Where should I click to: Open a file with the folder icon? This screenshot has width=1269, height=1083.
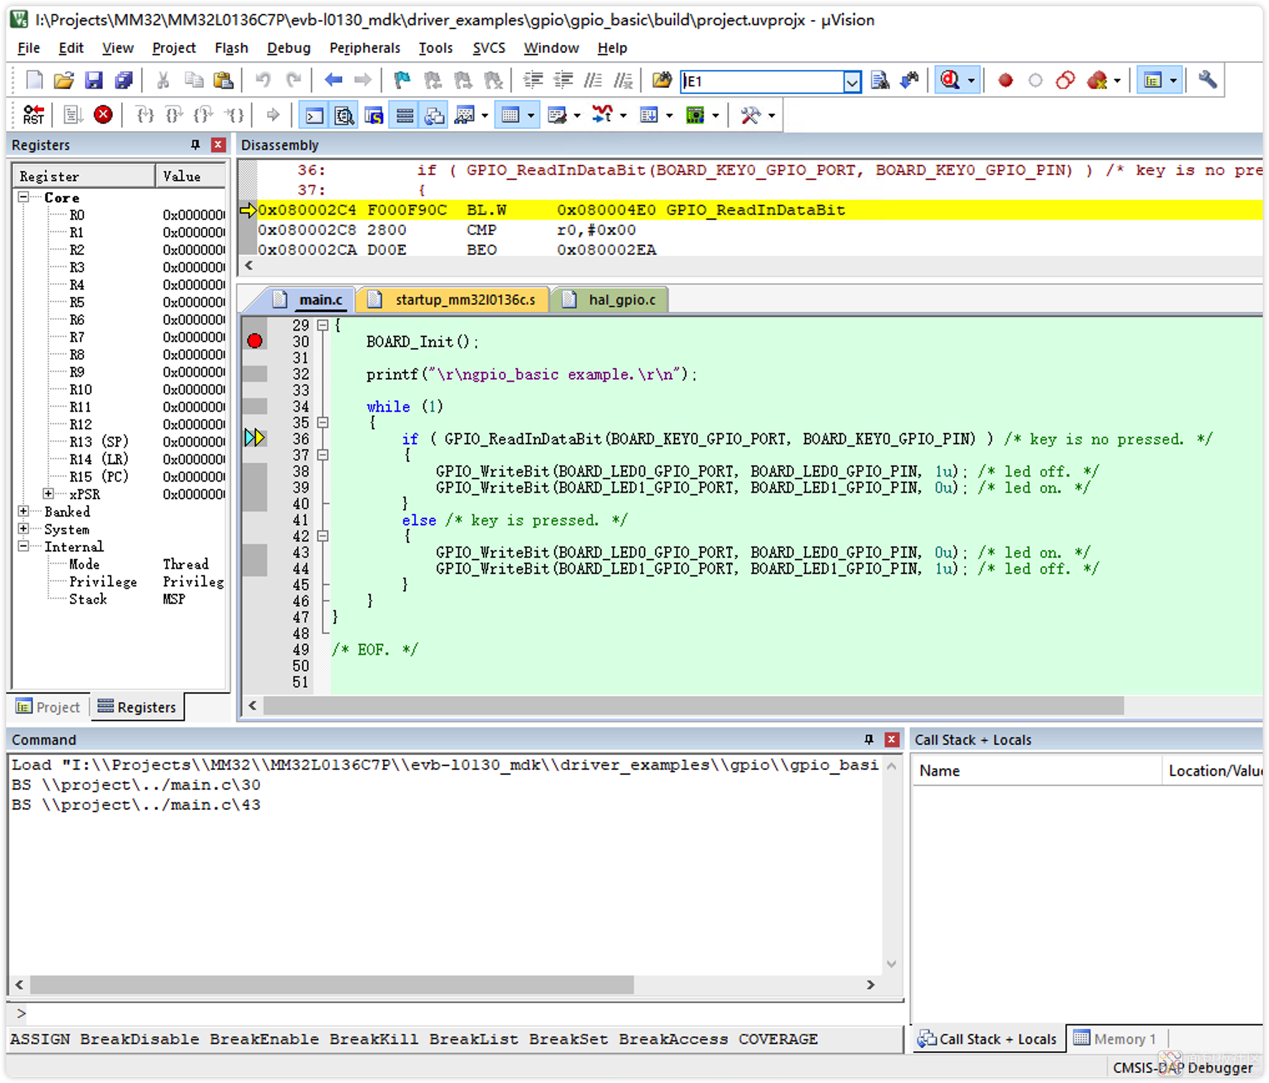[64, 80]
